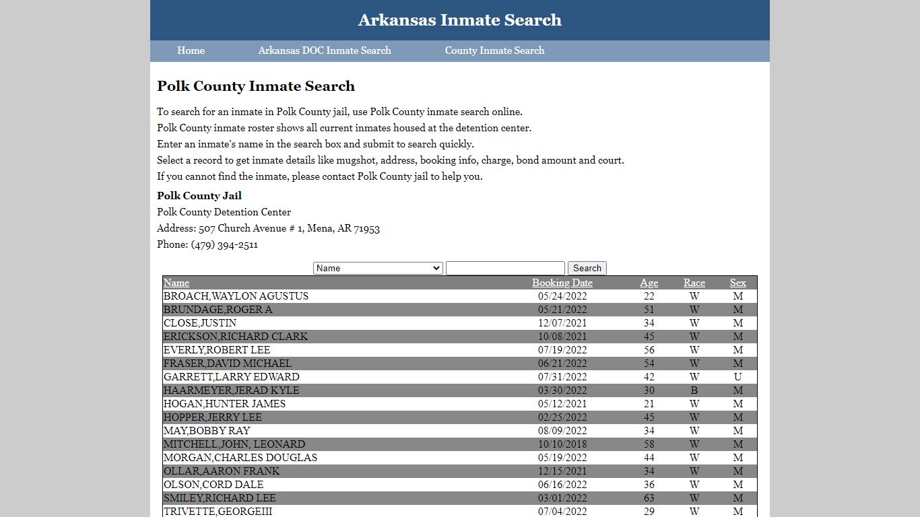This screenshot has height=517, width=920.
Task: Click age 56 in EVERLY row
Action: [649, 350]
